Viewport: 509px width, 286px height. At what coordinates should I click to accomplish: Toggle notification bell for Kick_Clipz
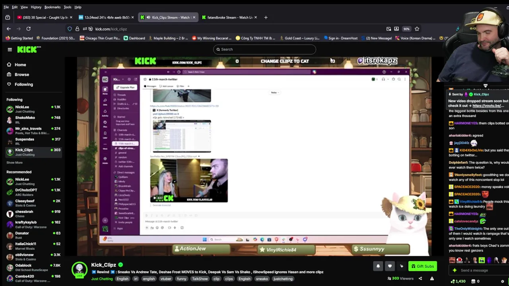click(x=378, y=266)
